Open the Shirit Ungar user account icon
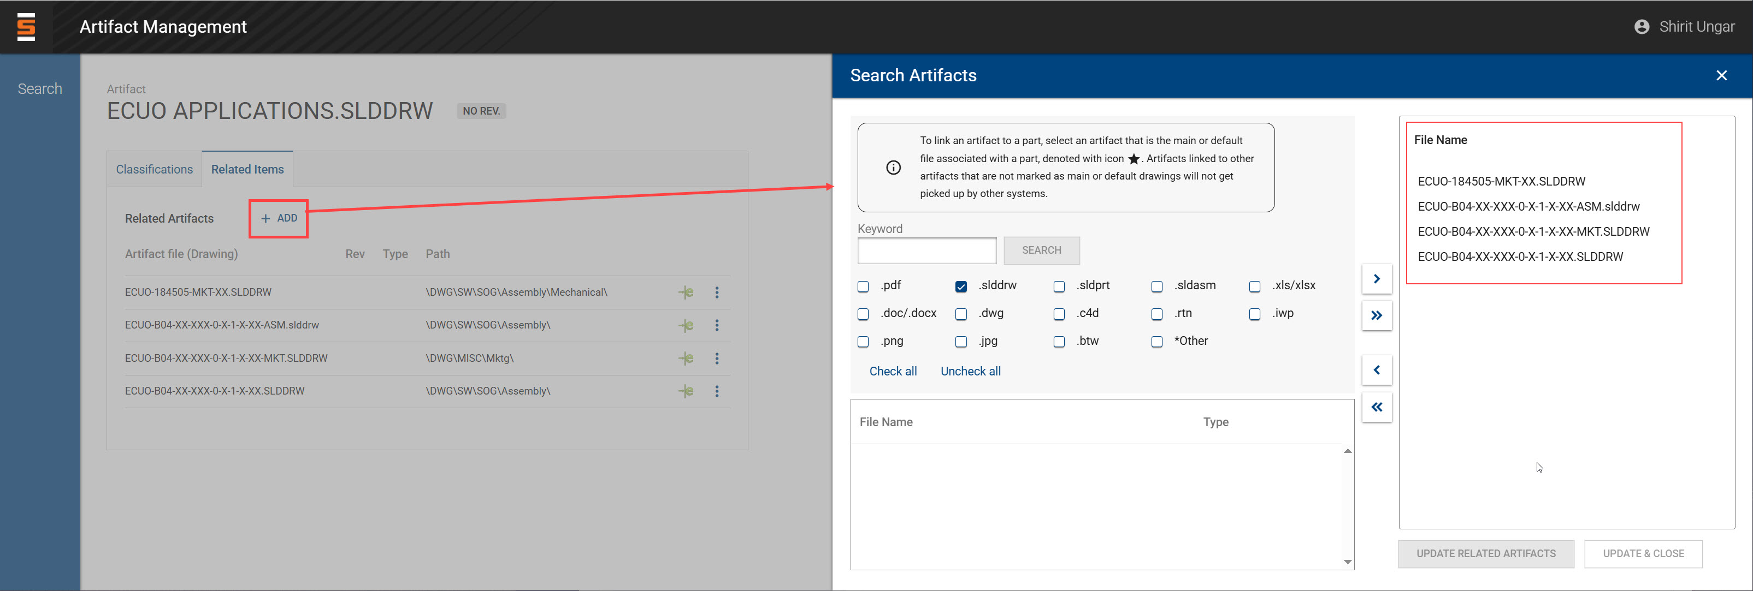 (1640, 27)
